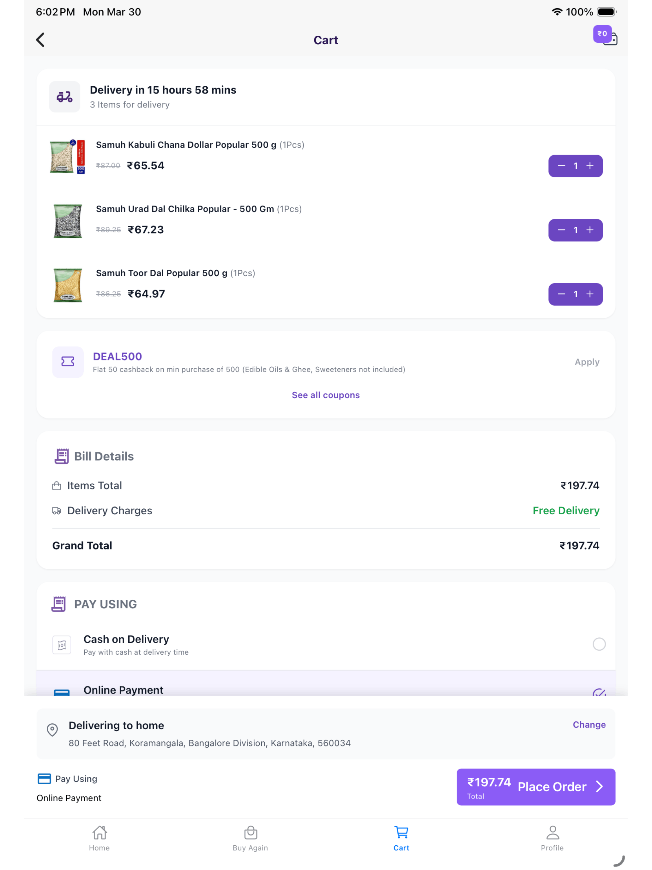This screenshot has width=652, height=870.
Task: Open the Toor Dal product image
Action: pos(67,285)
